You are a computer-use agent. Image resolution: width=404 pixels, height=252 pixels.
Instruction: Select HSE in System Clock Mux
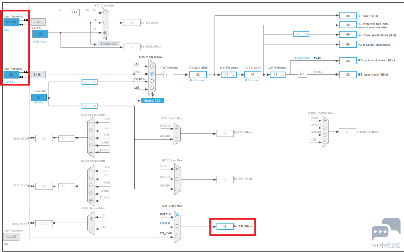point(152,74)
